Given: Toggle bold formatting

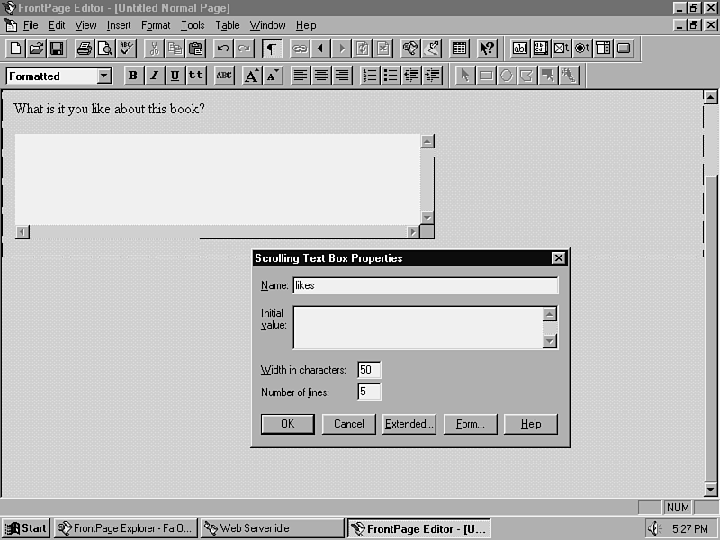Looking at the screenshot, I should [133, 76].
